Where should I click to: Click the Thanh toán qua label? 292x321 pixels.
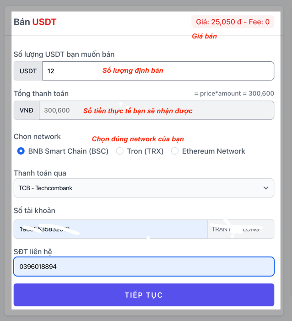point(40,173)
